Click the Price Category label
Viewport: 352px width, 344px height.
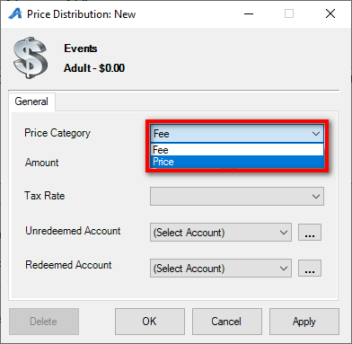click(x=57, y=133)
